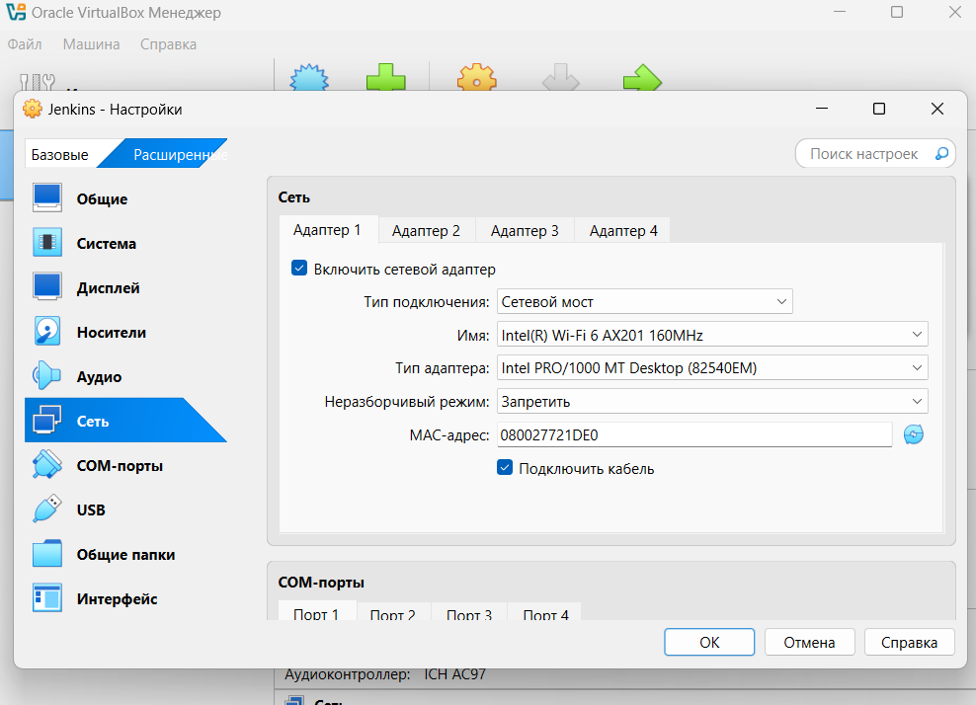Click the Справка button in dialog
This screenshot has width=976, height=705.
click(910, 642)
